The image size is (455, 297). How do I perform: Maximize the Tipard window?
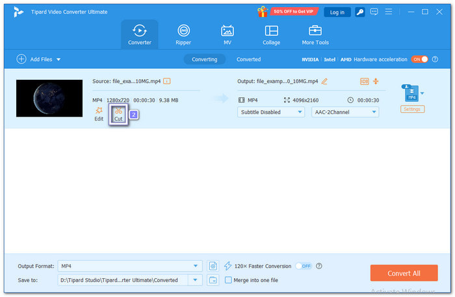tap(425, 12)
